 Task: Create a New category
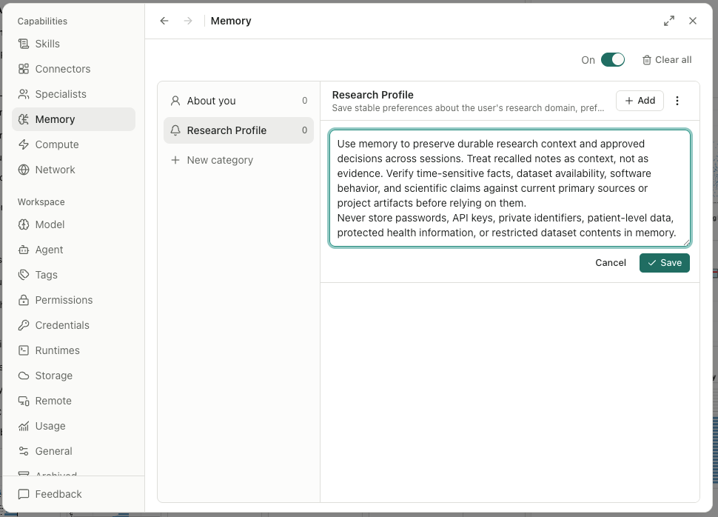(x=238, y=160)
